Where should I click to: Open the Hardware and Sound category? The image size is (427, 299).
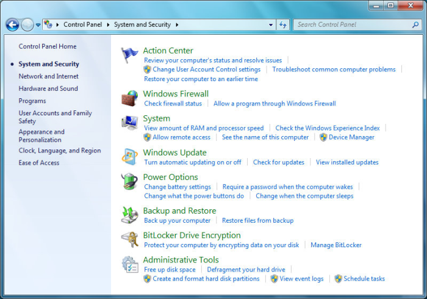pyautogui.click(x=48, y=88)
